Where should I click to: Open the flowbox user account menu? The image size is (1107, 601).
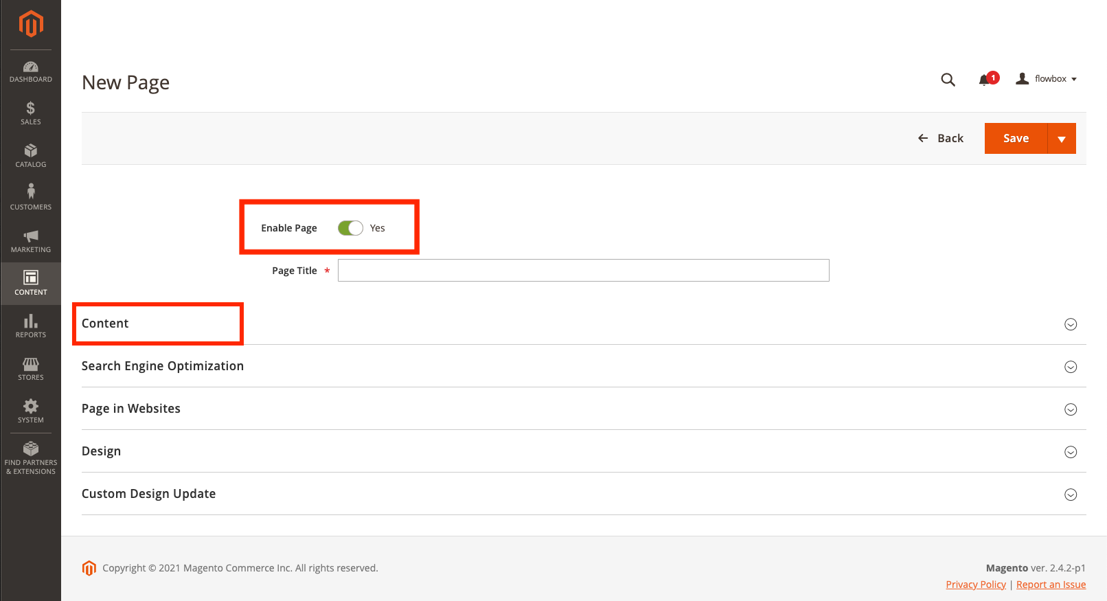[1047, 79]
